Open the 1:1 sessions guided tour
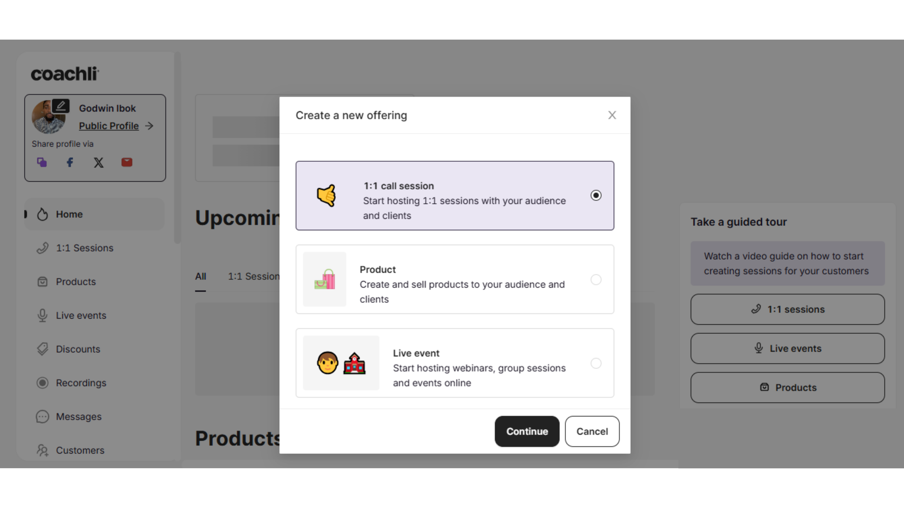904x508 pixels. coord(787,309)
